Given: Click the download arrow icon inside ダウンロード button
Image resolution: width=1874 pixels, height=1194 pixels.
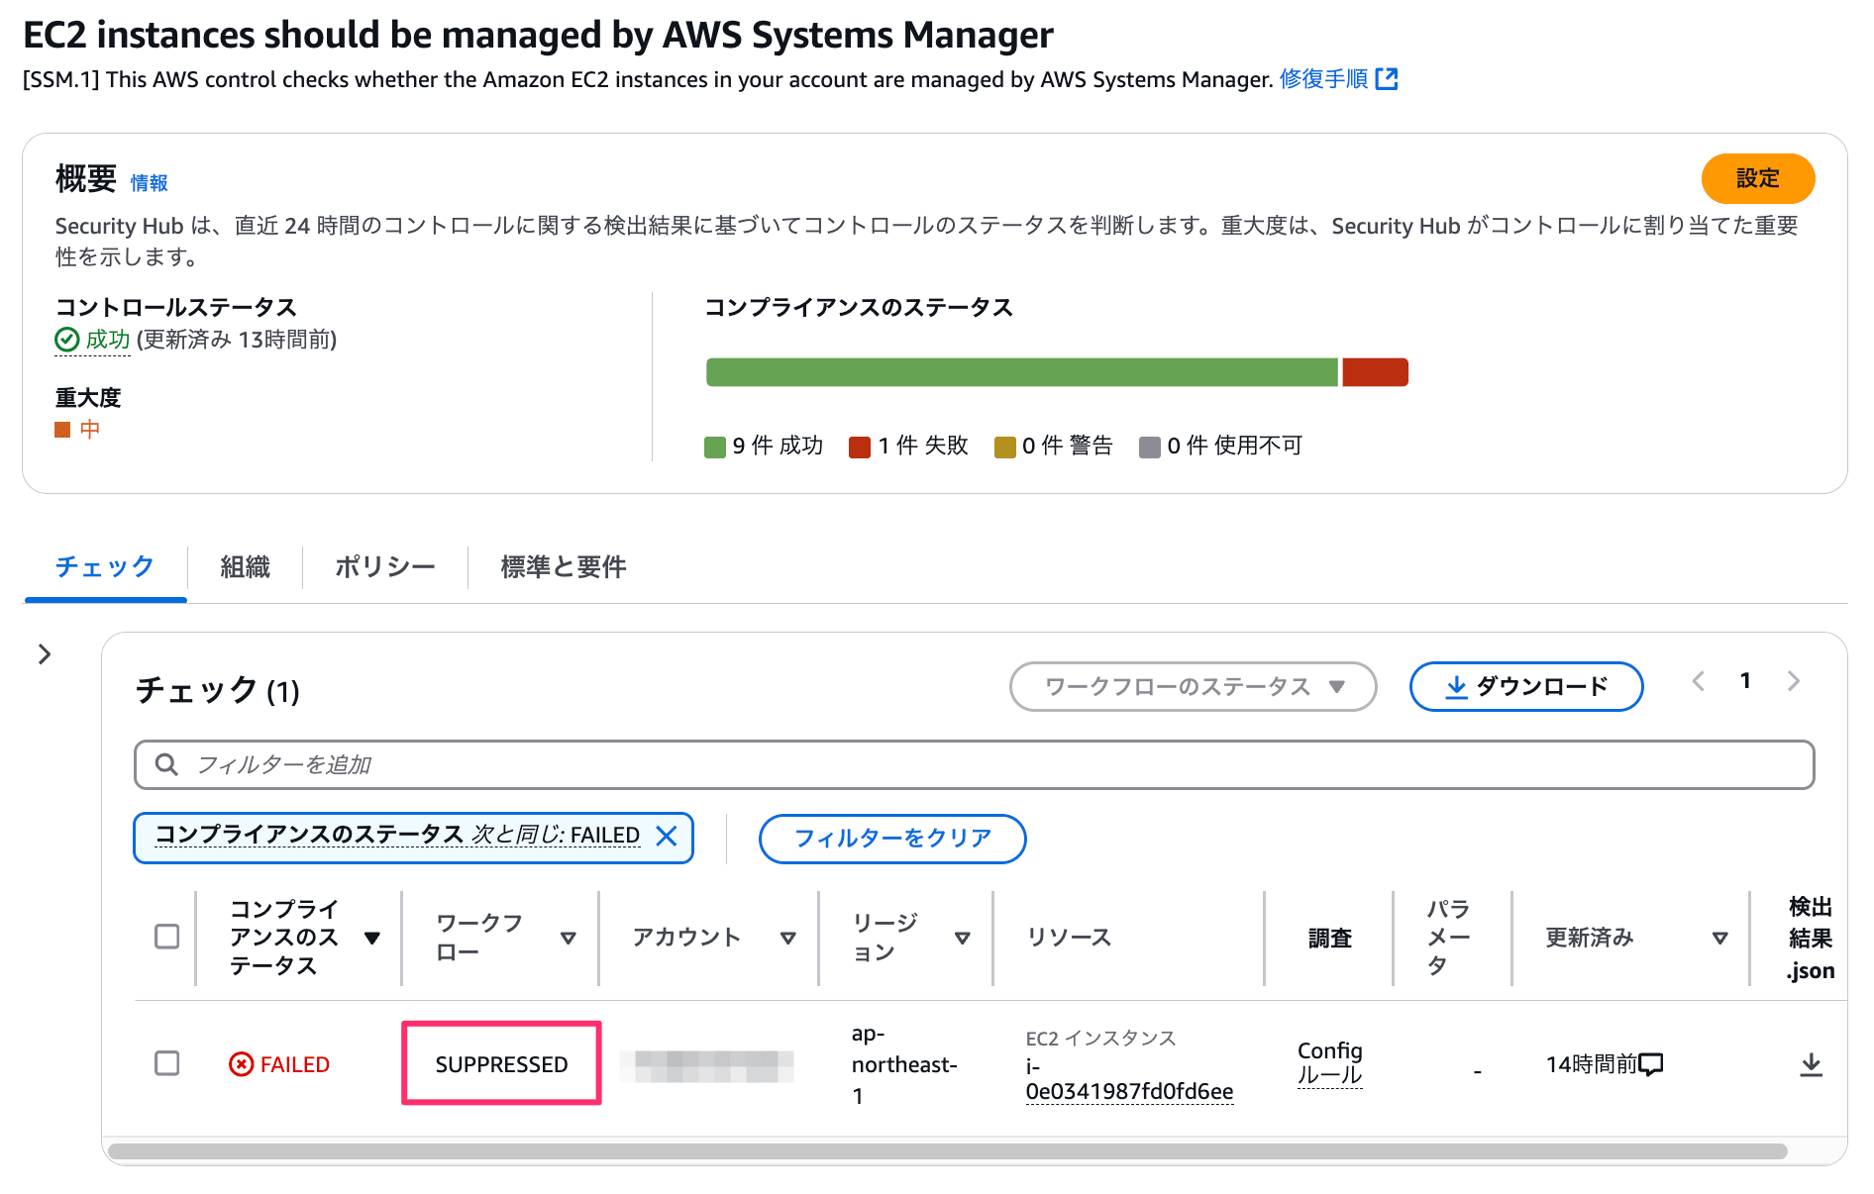Looking at the screenshot, I should coord(1456,687).
